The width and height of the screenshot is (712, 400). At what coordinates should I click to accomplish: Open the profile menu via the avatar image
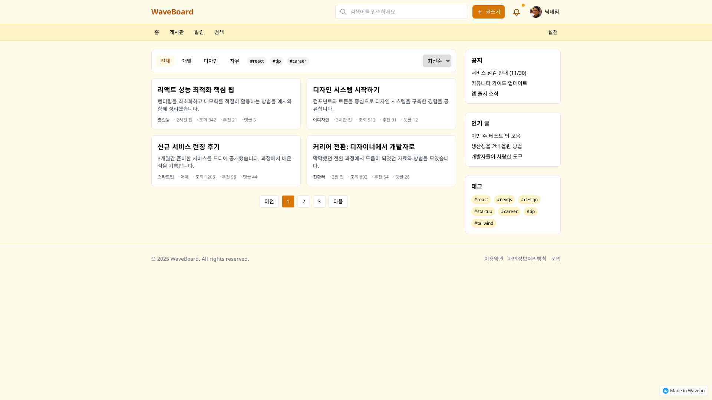click(535, 11)
